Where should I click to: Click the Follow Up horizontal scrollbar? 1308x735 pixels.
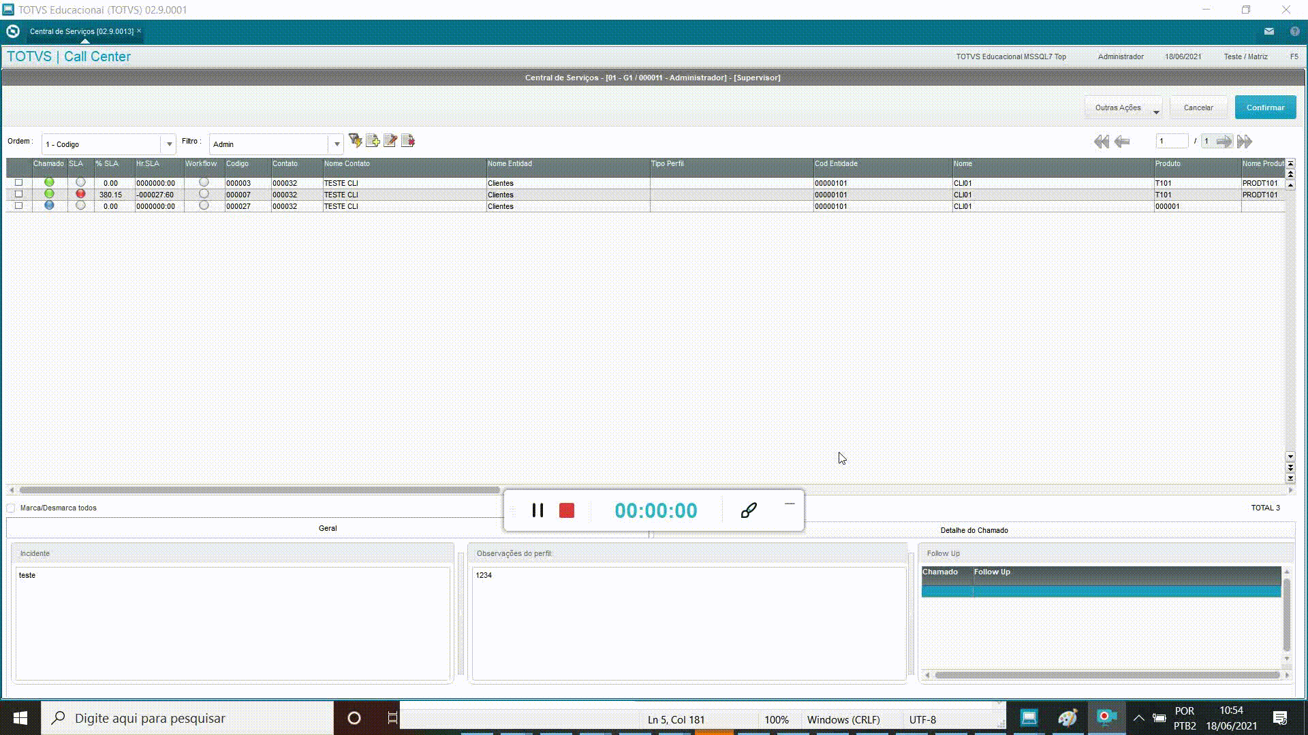click(1107, 675)
